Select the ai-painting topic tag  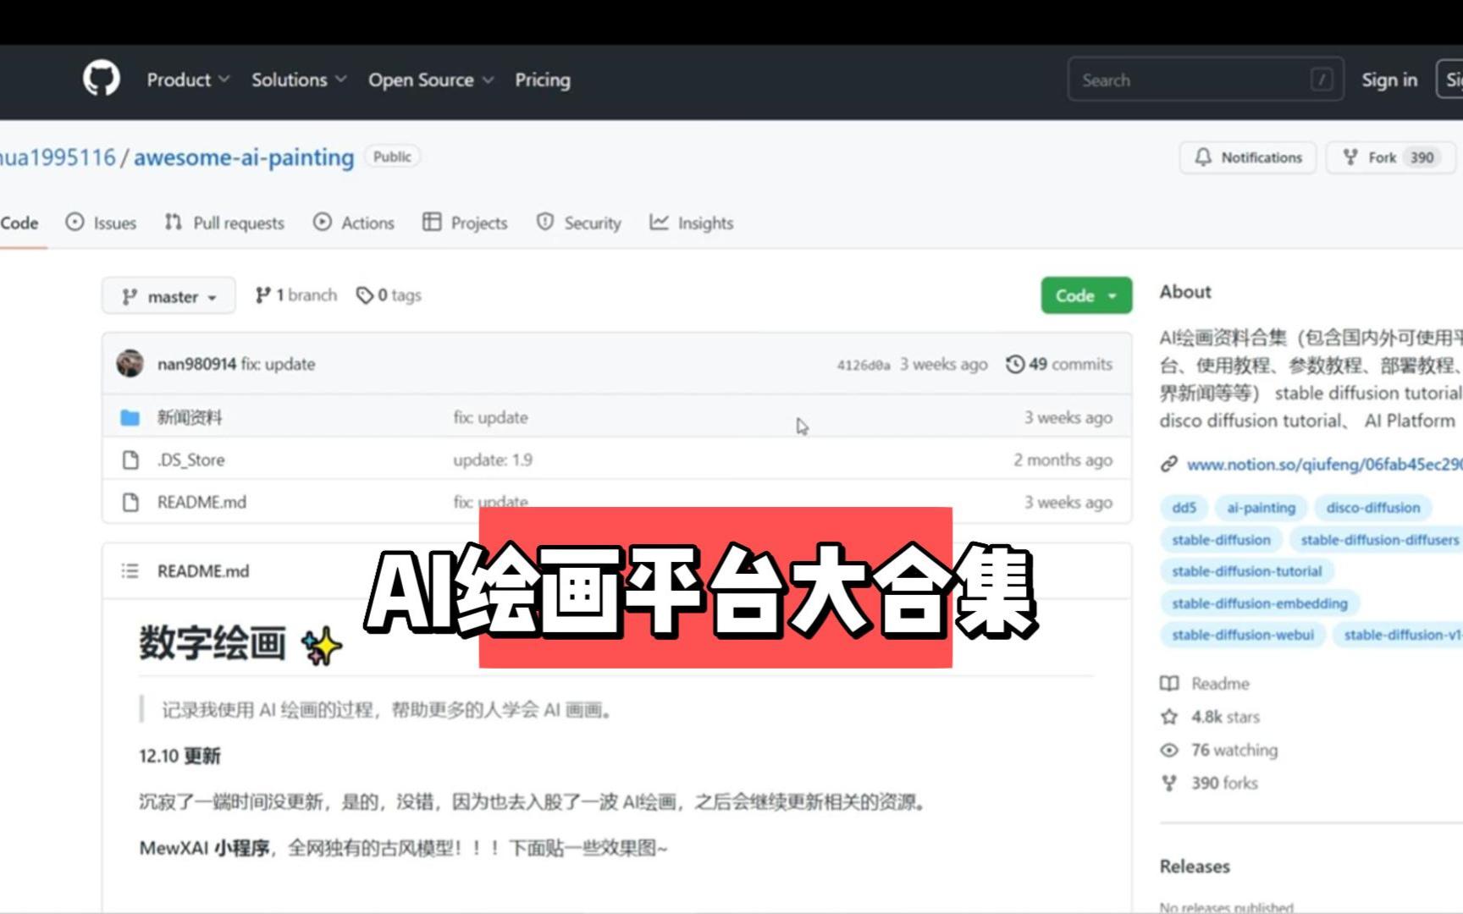[1261, 508]
